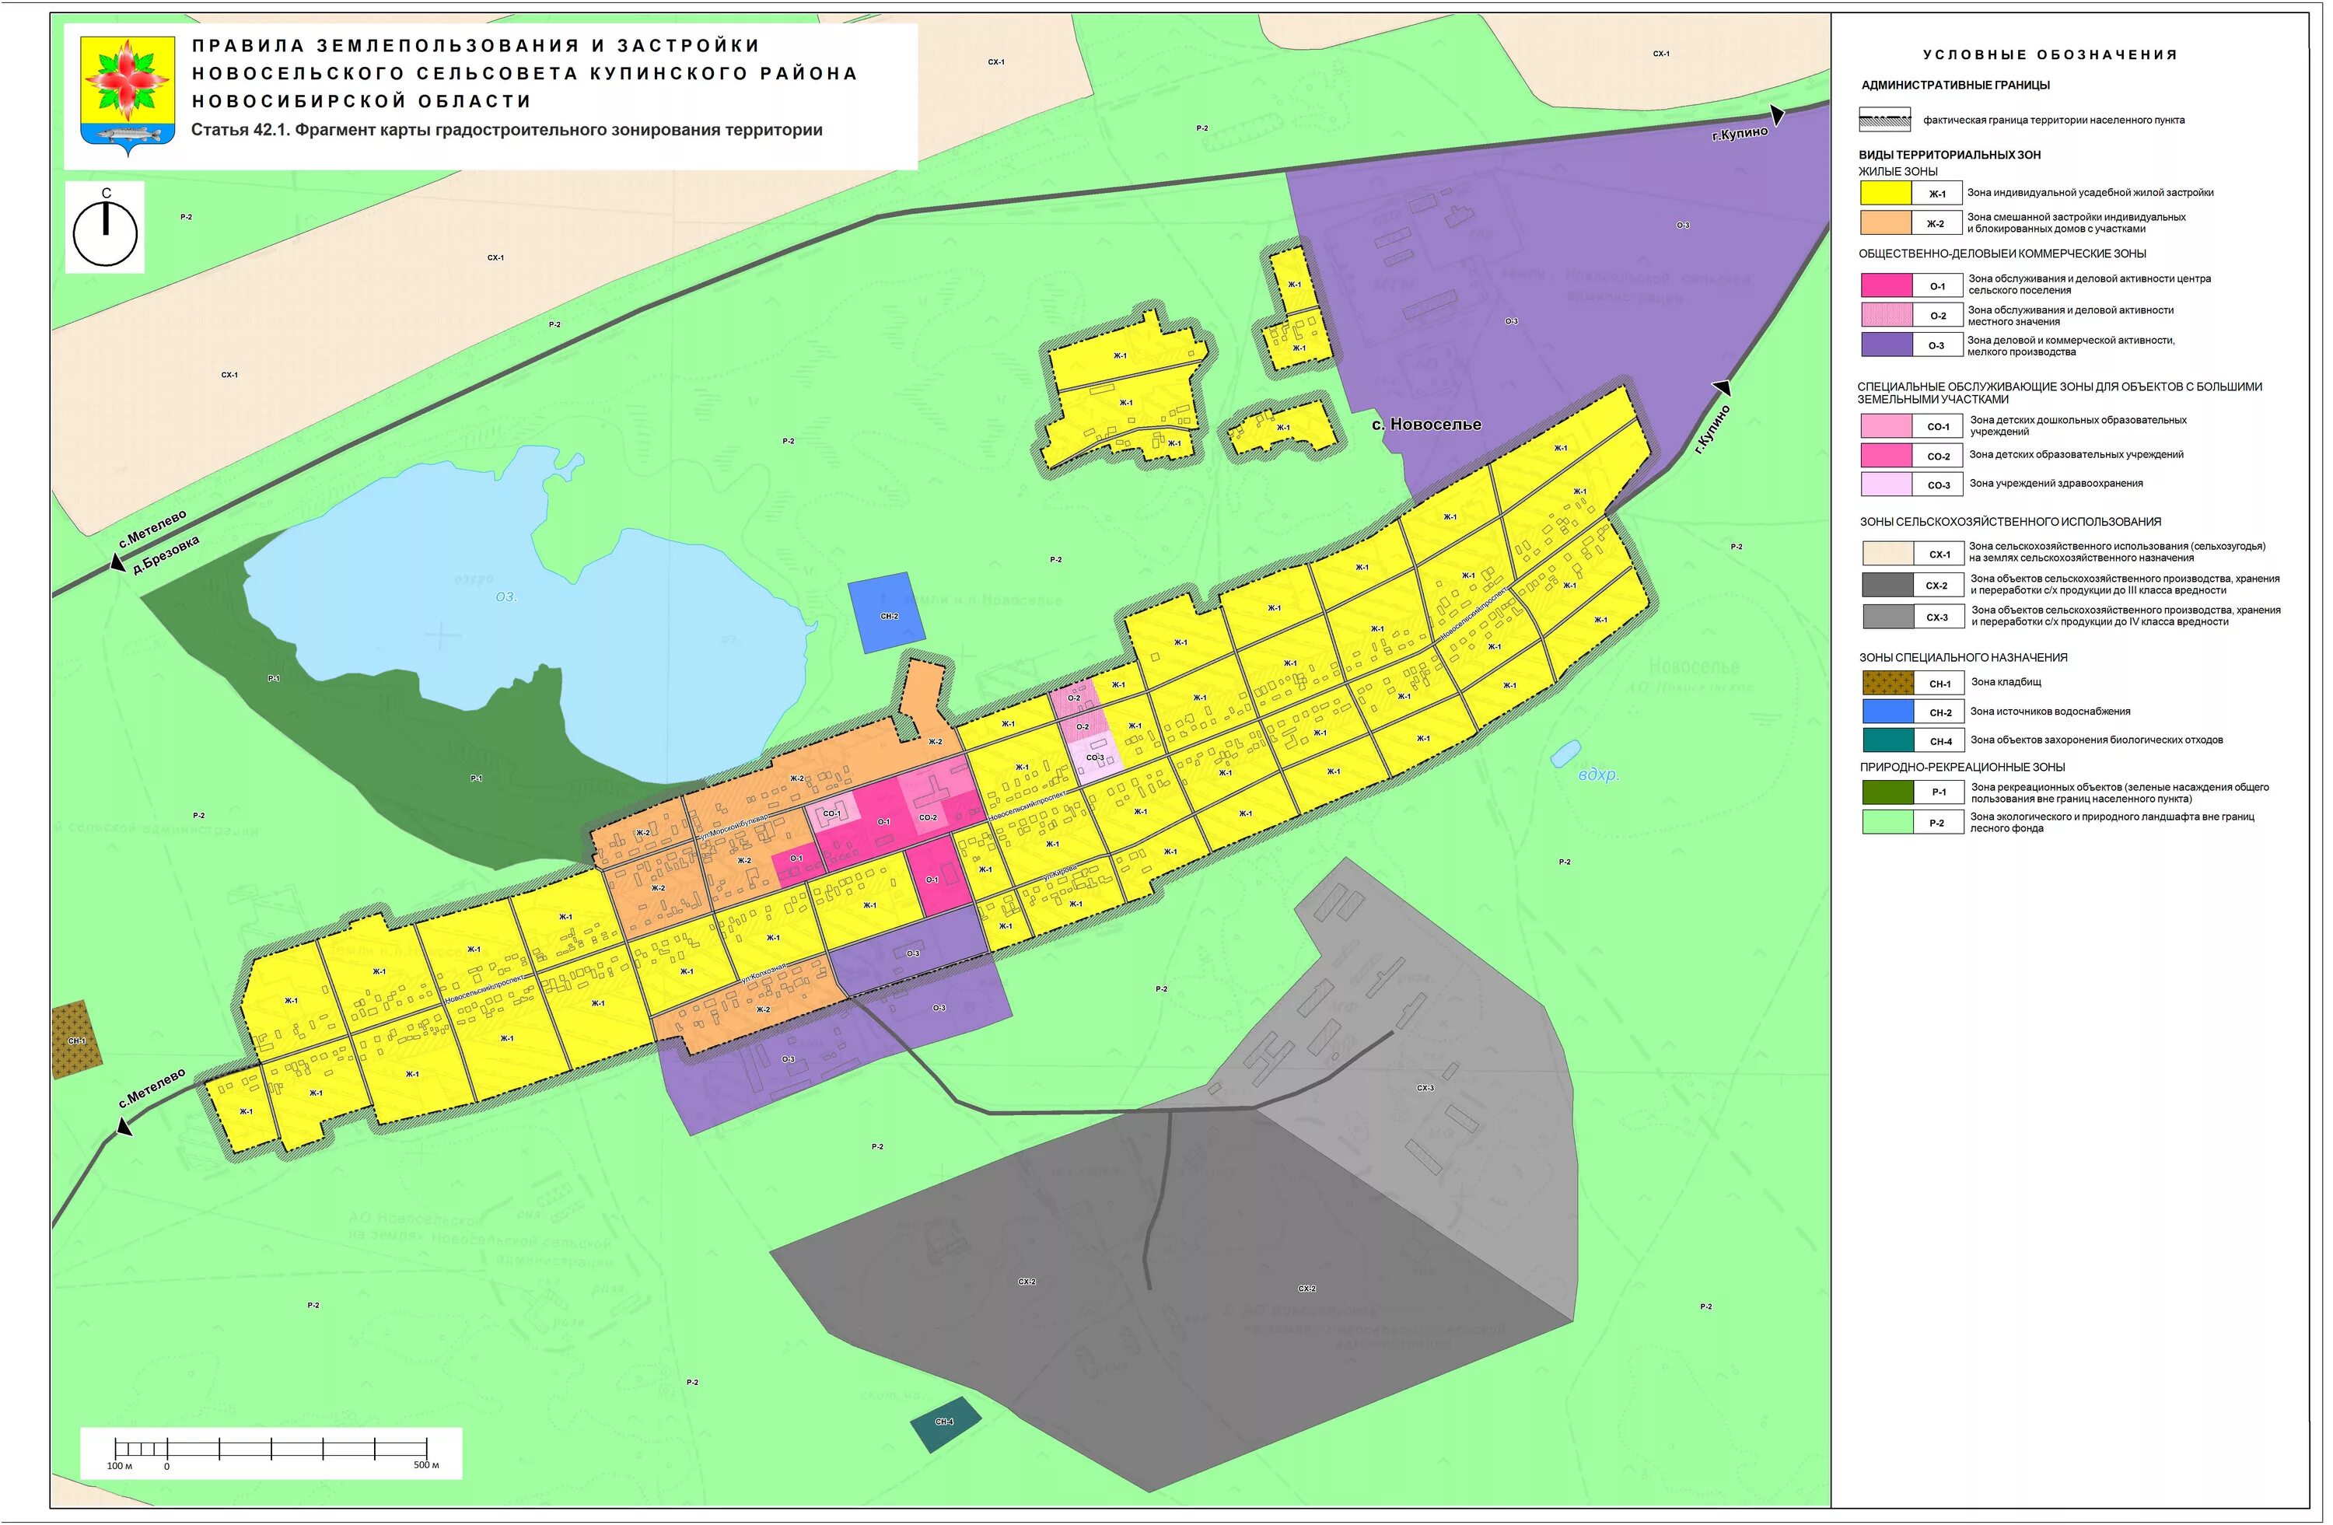
Task: Pick the magenta О-1 legend swatch
Action: coord(1887,285)
